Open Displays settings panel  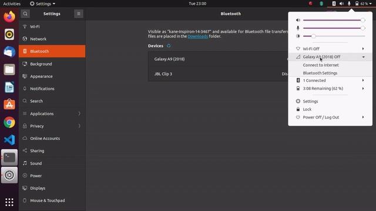(x=52, y=188)
